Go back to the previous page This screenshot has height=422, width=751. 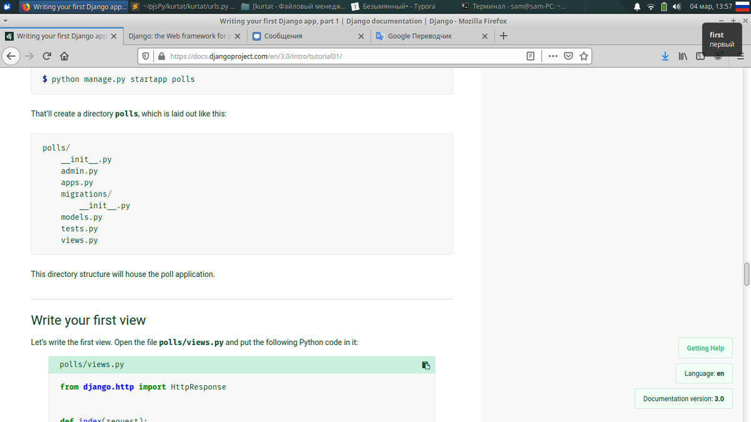pyautogui.click(x=11, y=56)
